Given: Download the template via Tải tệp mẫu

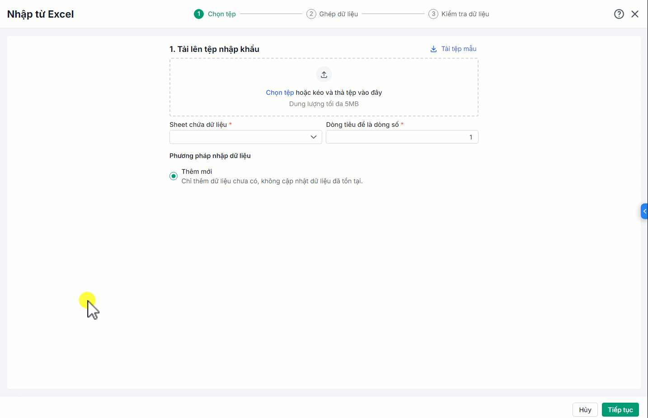Looking at the screenshot, I should pos(459,49).
